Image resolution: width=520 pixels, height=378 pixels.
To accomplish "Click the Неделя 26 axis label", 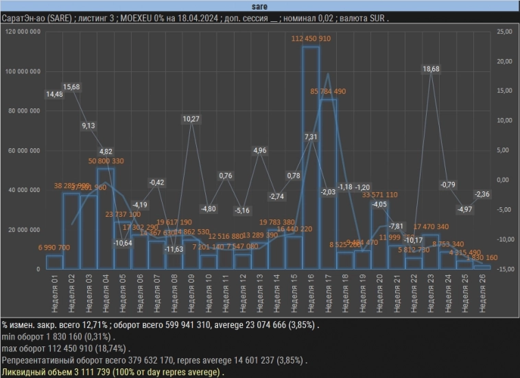I will (x=482, y=289).
